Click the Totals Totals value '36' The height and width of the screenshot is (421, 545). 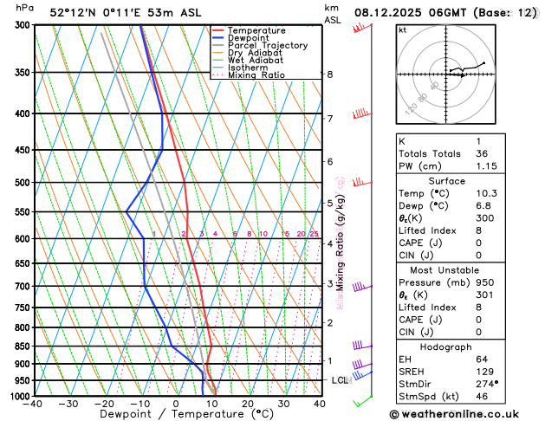[x=482, y=153]
